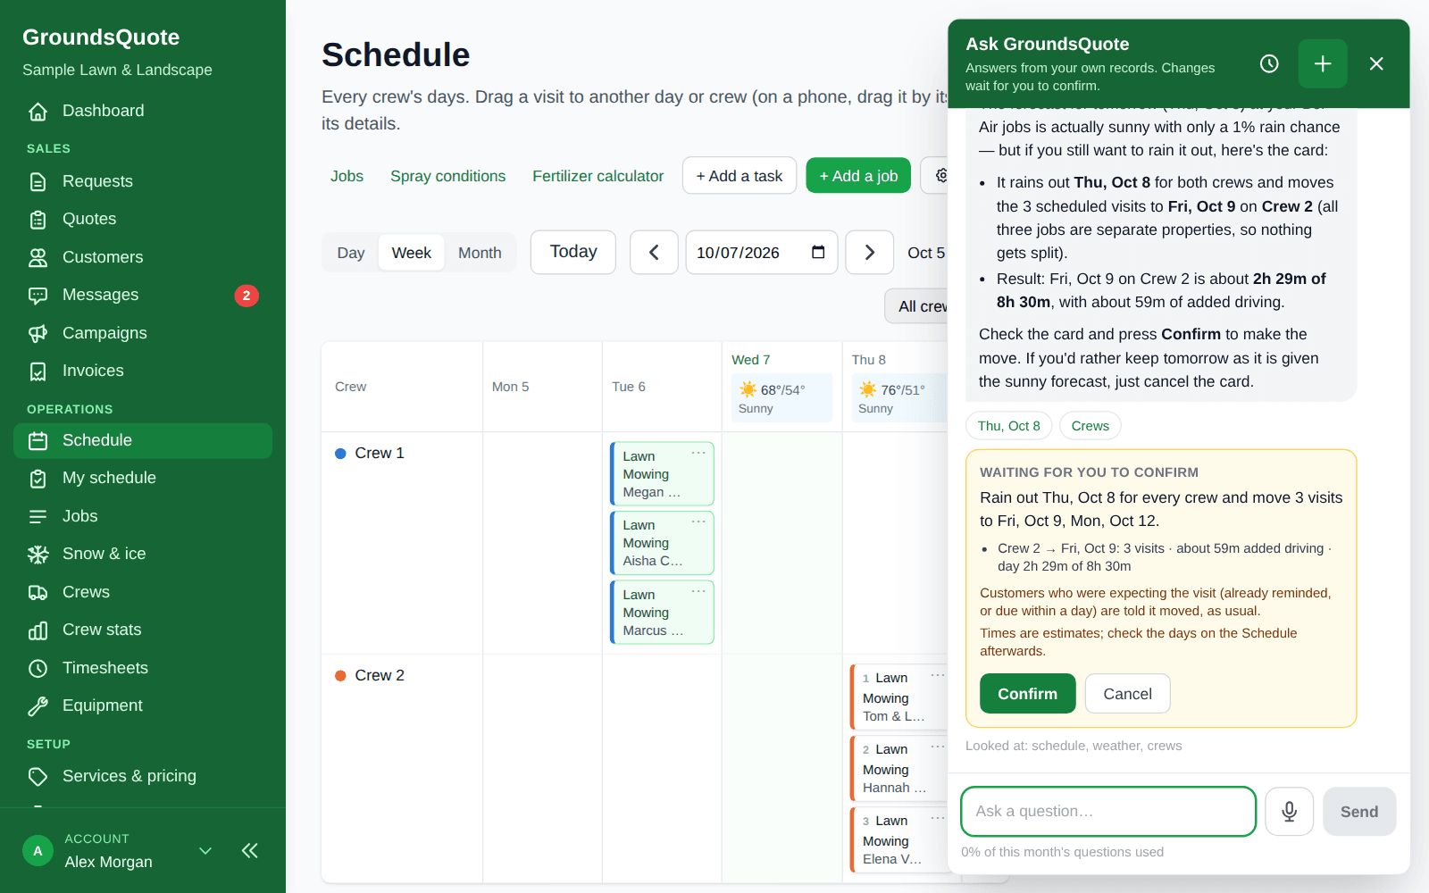Open the Jobs tab link
Viewport: 1429px width, 893px height.
pyautogui.click(x=347, y=176)
